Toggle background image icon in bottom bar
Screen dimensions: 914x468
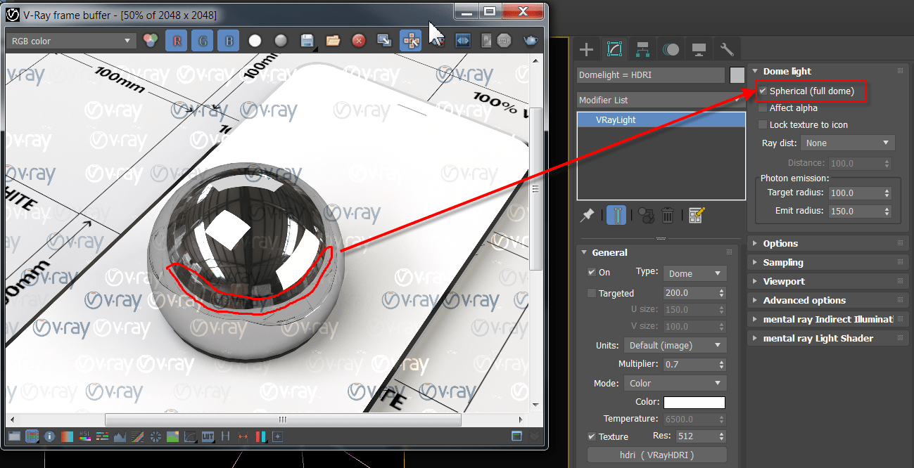tap(172, 436)
